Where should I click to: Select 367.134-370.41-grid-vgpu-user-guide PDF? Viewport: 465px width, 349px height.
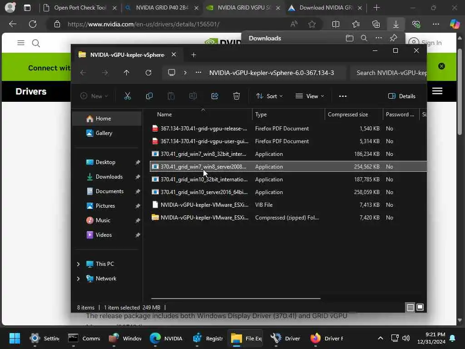(x=288, y=141)
